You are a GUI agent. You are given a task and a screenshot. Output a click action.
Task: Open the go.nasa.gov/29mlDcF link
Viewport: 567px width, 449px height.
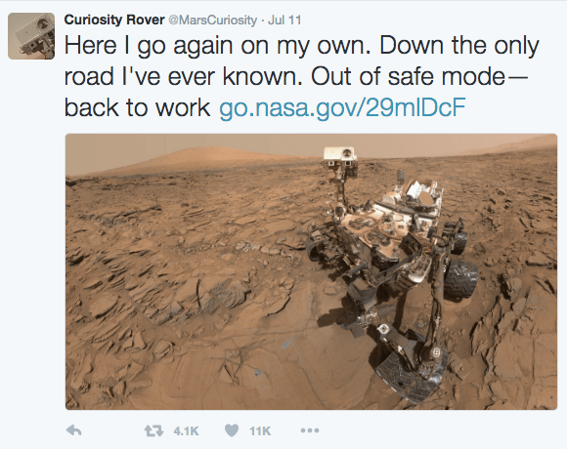(342, 107)
